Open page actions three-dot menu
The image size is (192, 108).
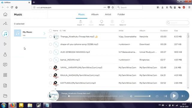[x=105, y=7]
